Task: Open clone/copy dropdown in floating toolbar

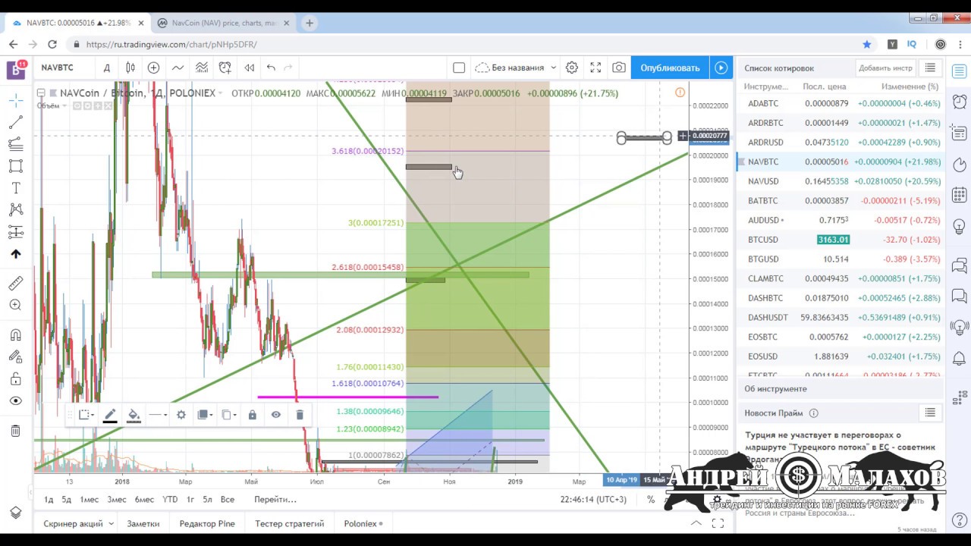Action: 228,415
